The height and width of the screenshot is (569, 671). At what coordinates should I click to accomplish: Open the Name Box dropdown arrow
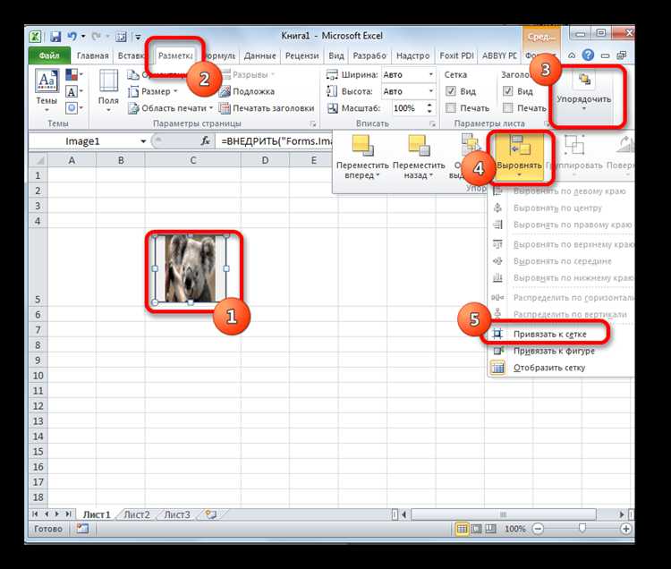[143, 141]
